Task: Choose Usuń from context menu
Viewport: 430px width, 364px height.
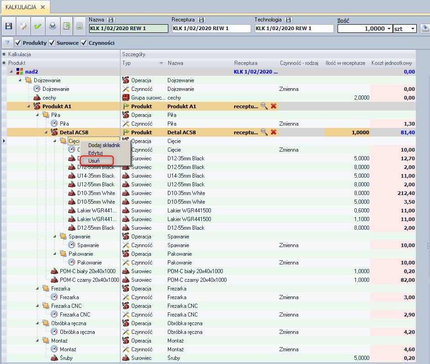Action: click(94, 160)
